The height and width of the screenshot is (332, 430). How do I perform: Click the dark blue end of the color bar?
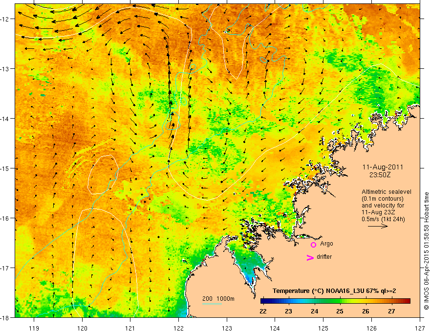coord(264,301)
